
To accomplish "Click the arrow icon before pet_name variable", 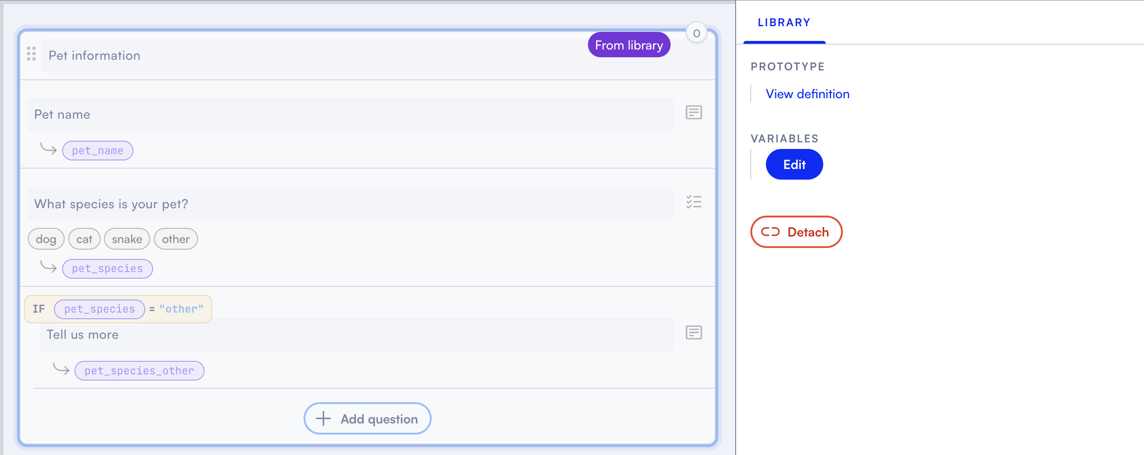I will (x=48, y=149).
